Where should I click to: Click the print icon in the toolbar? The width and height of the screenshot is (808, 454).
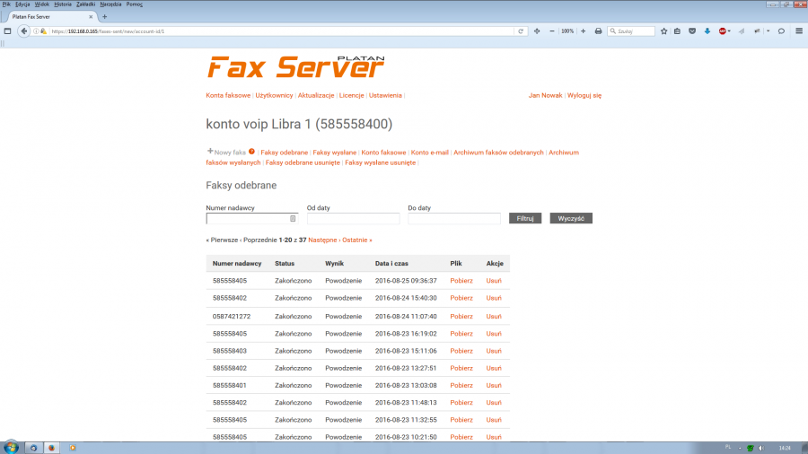(598, 31)
